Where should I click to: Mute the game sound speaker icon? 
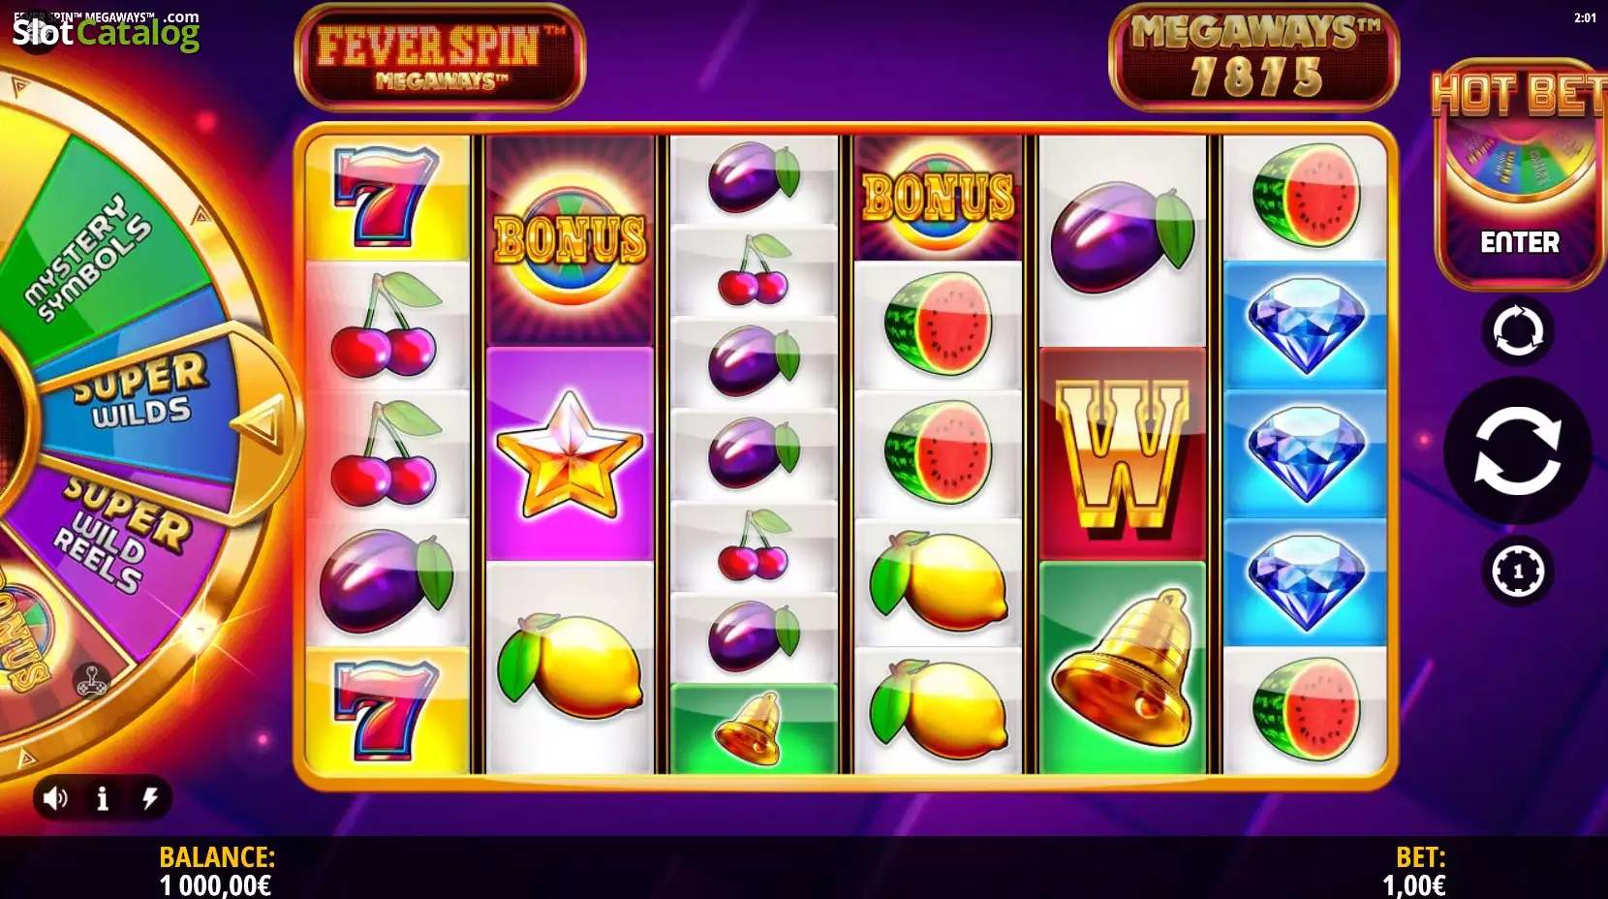click(55, 798)
